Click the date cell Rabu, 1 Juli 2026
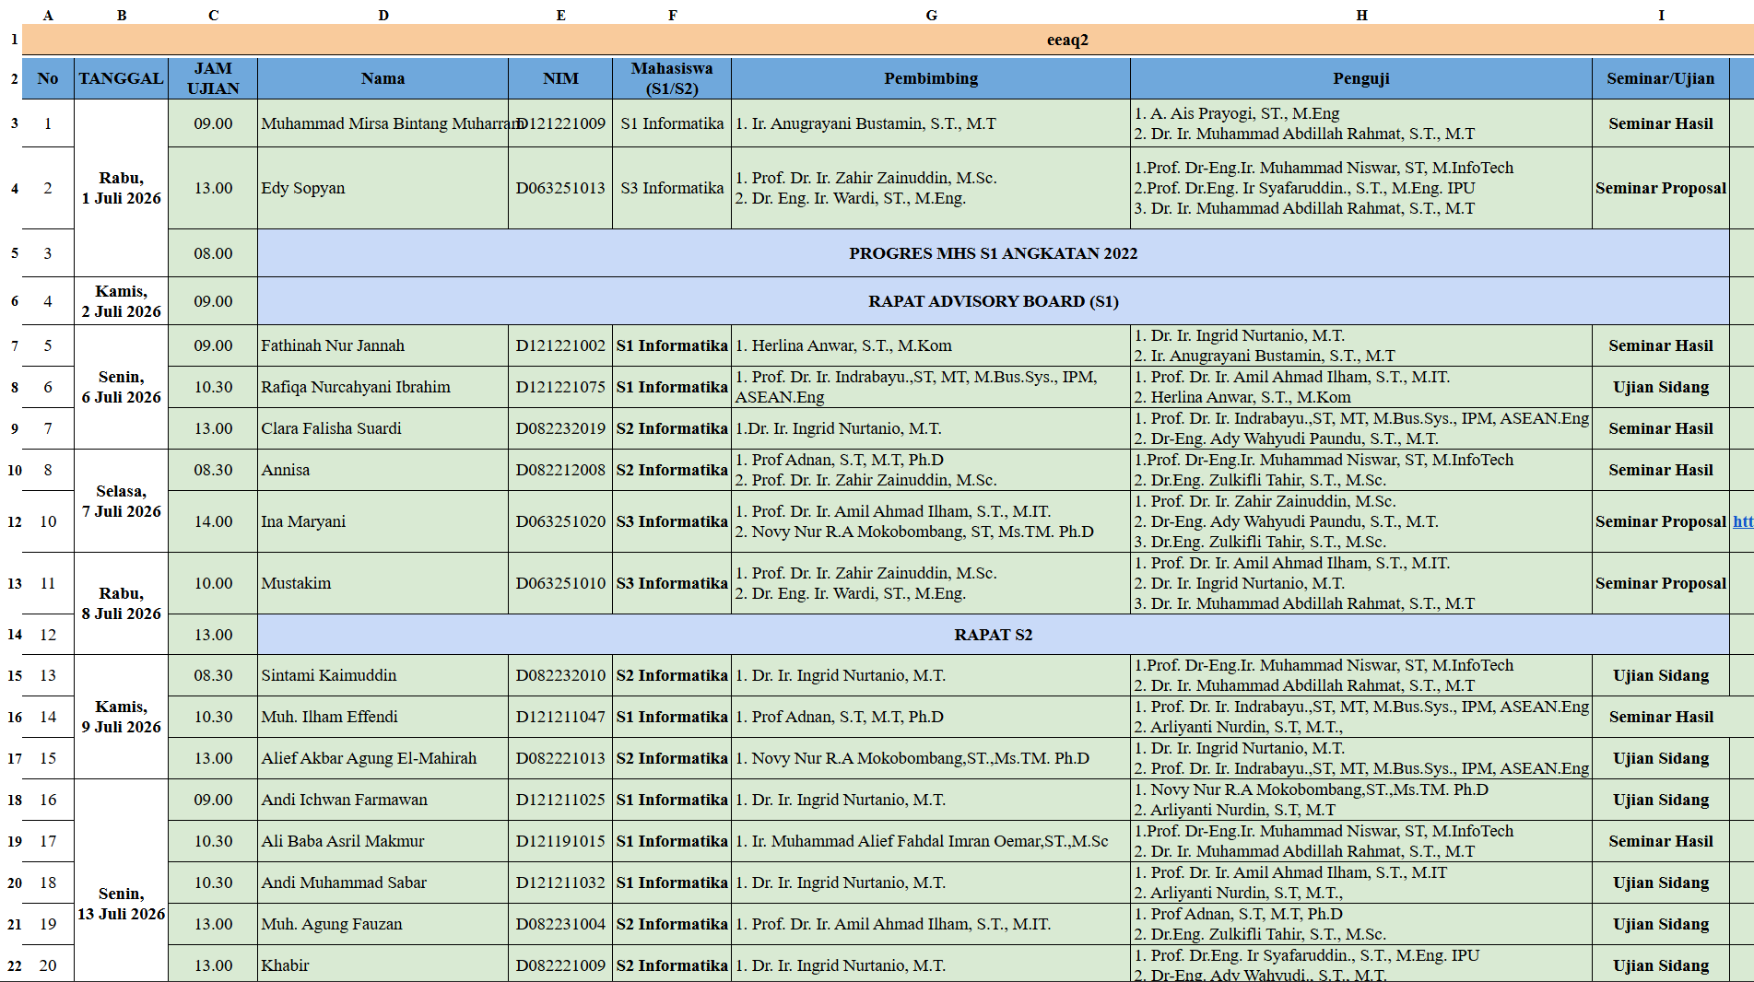This screenshot has width=1754, height=982. 122,188
